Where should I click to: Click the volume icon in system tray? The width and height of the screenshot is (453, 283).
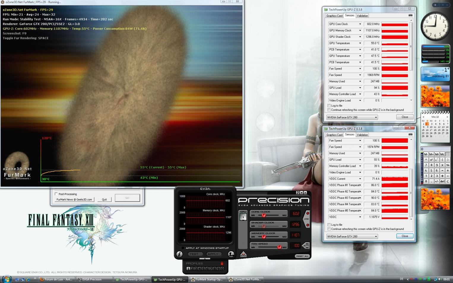click(440, 279)
